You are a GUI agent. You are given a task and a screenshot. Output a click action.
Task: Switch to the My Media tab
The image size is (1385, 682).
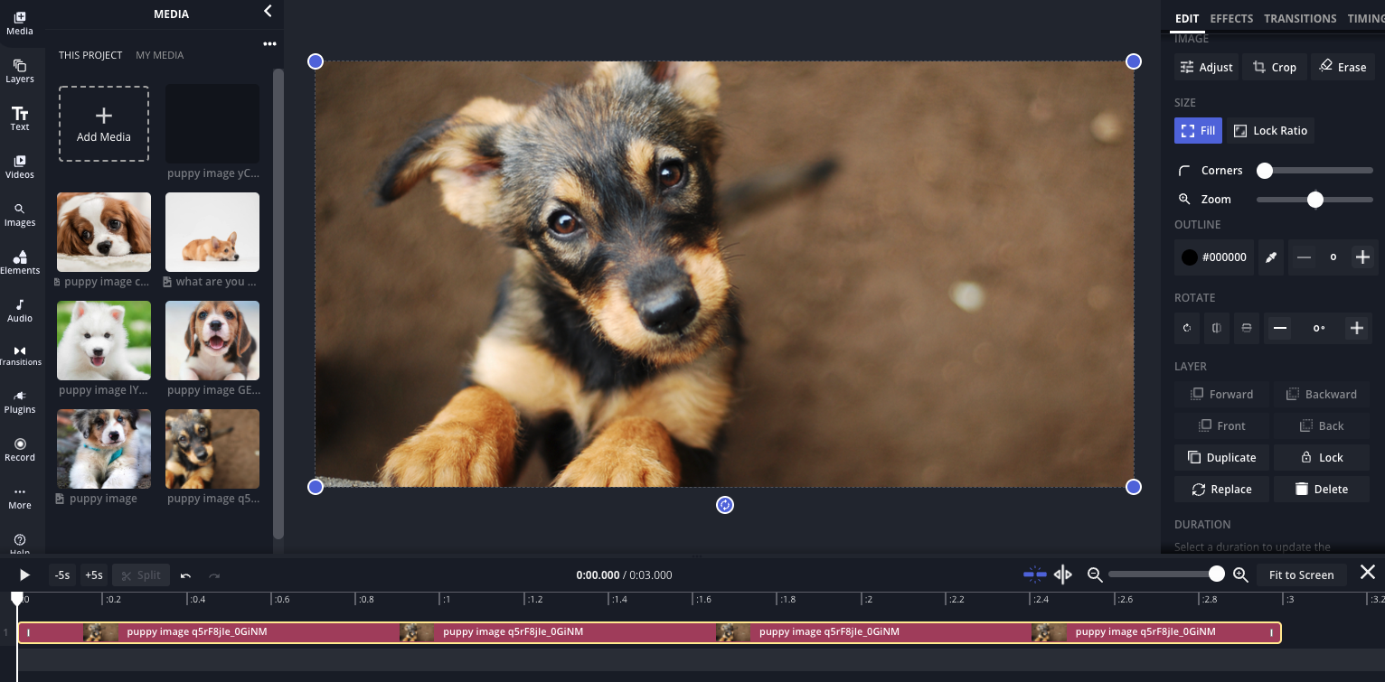tap(159, 55)
